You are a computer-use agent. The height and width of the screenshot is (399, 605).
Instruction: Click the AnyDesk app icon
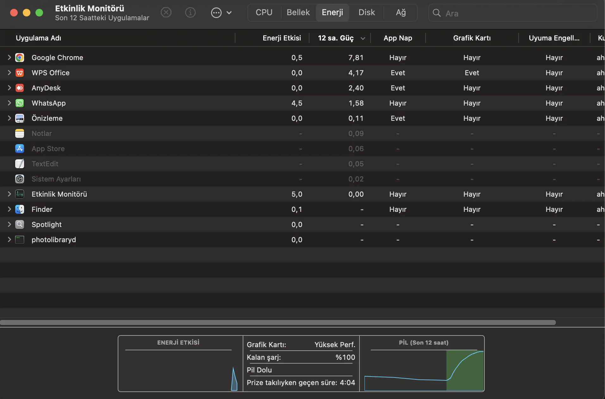pyautogui.click(x=20, y=88)
